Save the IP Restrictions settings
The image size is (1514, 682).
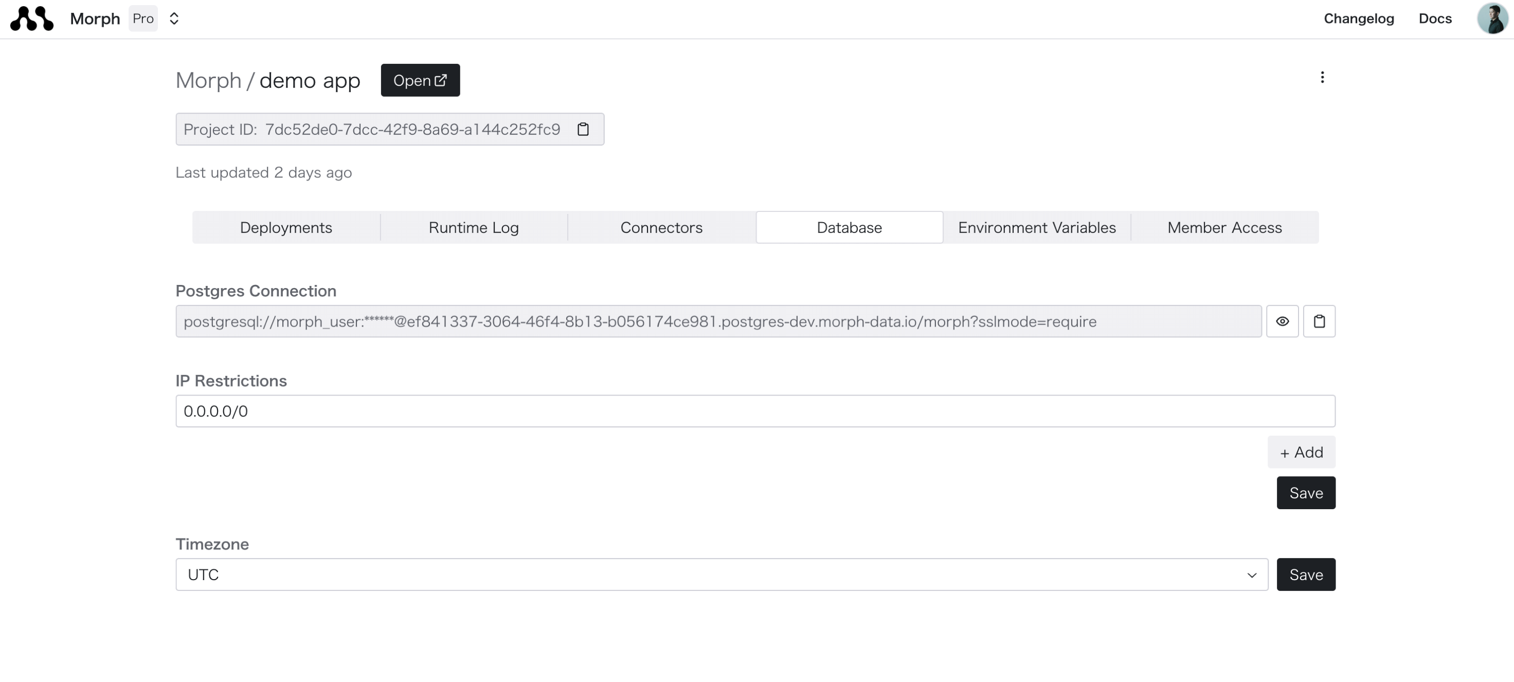(x=1305, y=493)
